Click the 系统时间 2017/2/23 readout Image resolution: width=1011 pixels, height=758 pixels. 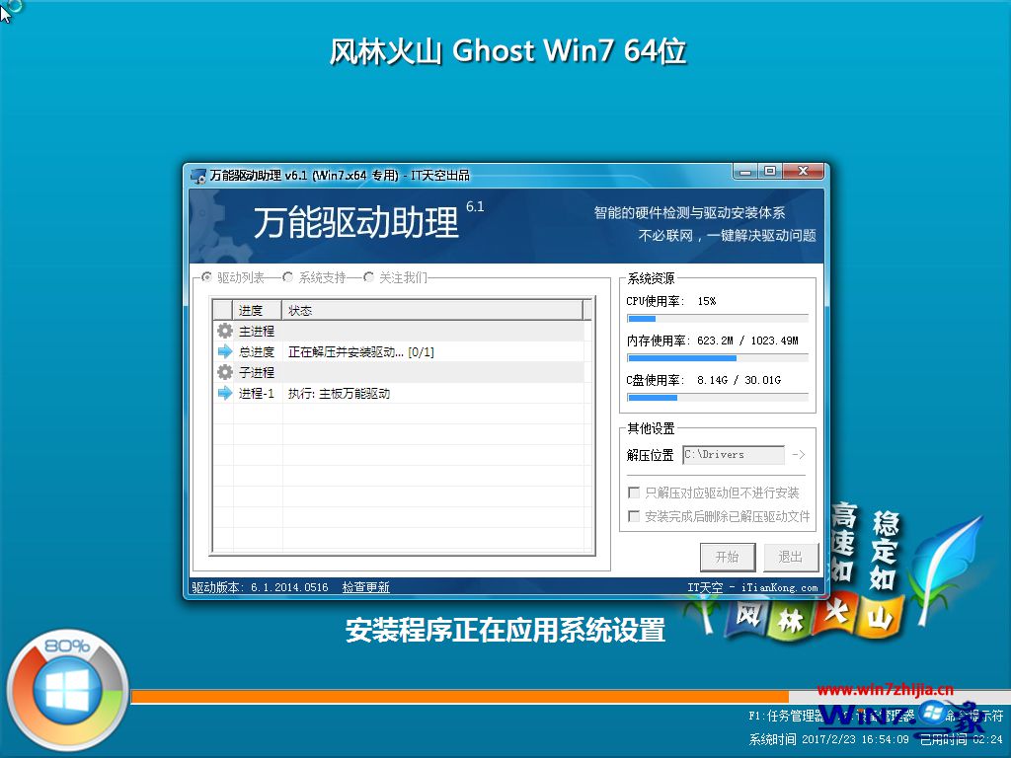pos(828,739)
